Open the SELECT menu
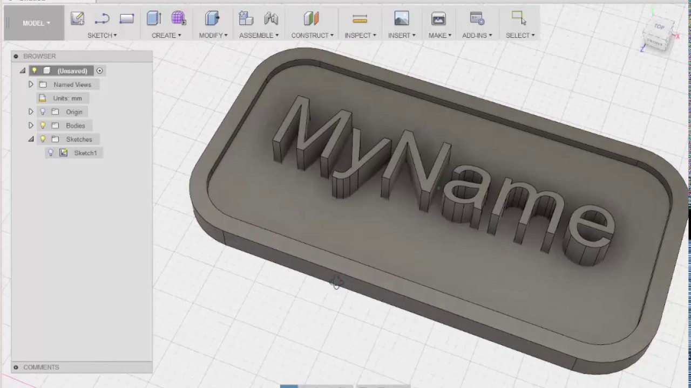 [x=520, y=35]
